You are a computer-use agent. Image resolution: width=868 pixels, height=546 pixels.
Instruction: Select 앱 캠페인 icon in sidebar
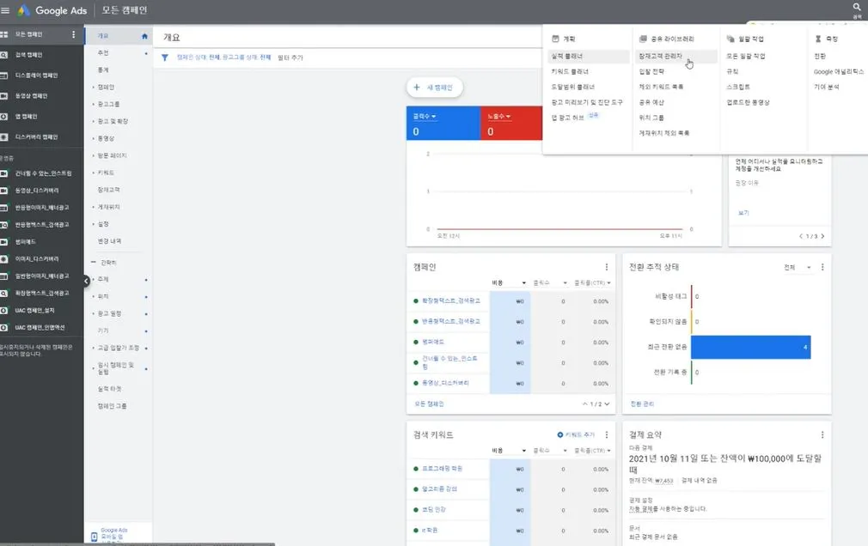[4, 116]
